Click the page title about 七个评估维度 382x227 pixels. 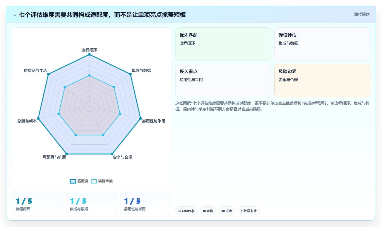point(102,15)
